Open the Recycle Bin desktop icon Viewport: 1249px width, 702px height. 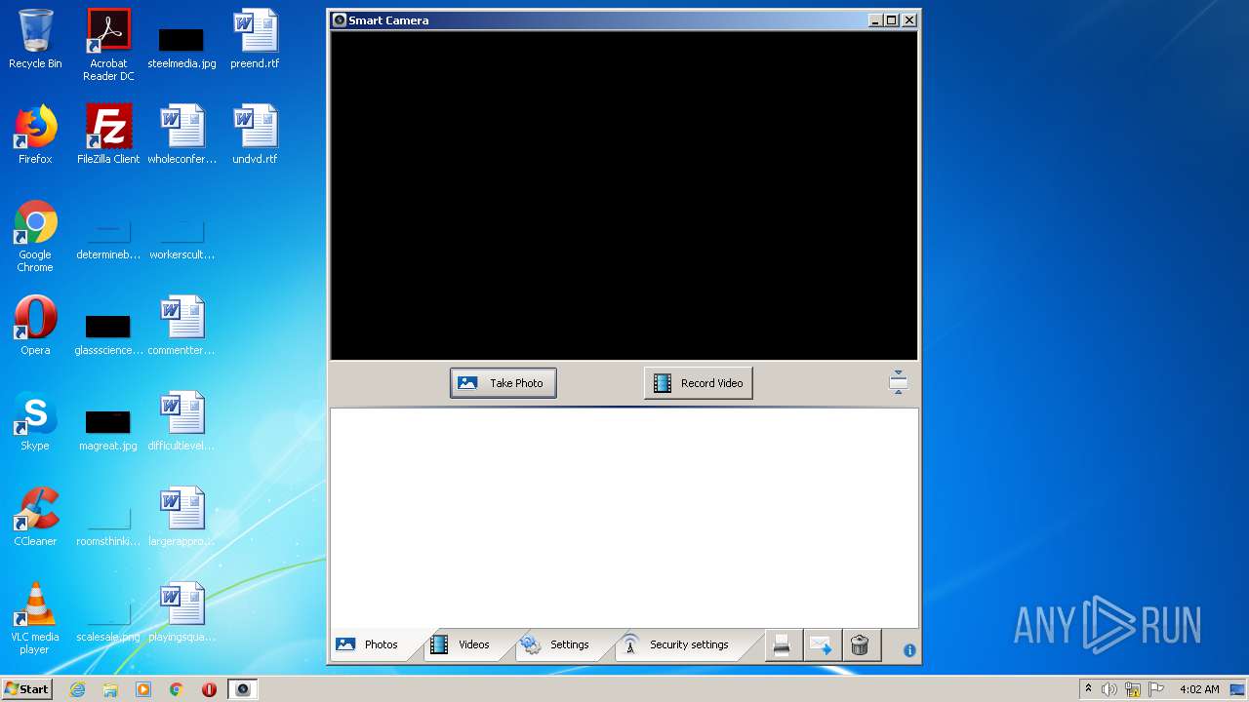coord(35,40)
